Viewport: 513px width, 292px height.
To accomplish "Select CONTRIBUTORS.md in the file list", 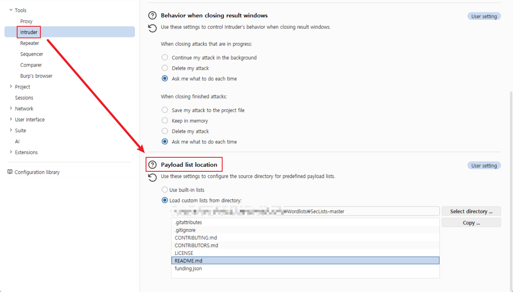I will (x=305, y=245).
